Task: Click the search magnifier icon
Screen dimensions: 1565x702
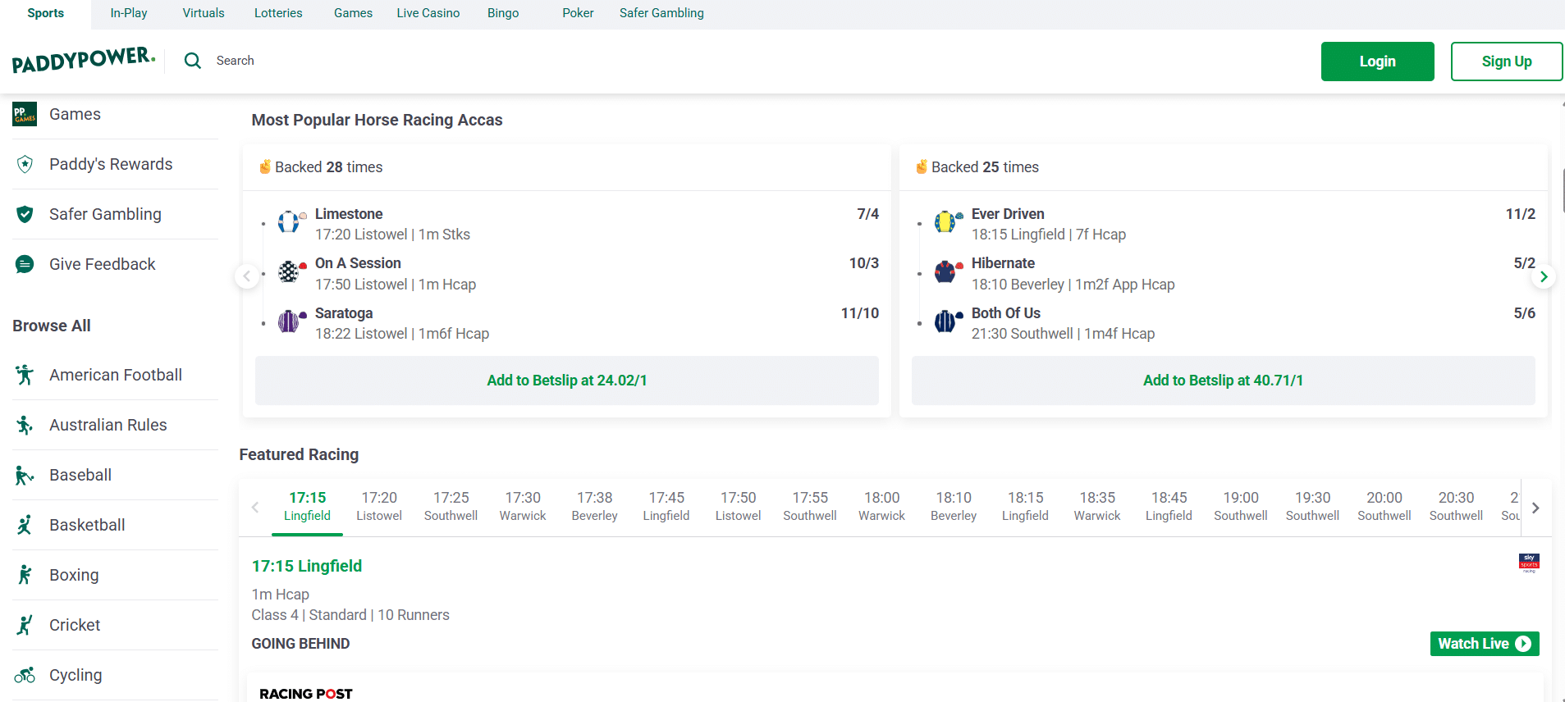Action: click(x=193, y=61)
